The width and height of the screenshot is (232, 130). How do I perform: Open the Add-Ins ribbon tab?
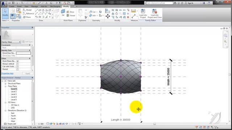pyautogui.click(x=44, y=6)
